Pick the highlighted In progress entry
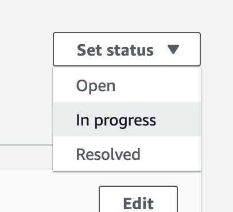This screenshot has width=233, height=212. [x=127, y=119]
